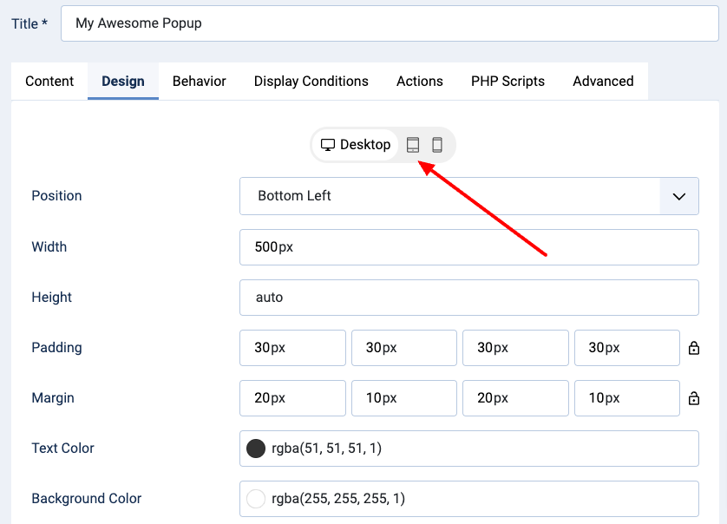
Task: Click the Width label
Action: tap(49, 246)
